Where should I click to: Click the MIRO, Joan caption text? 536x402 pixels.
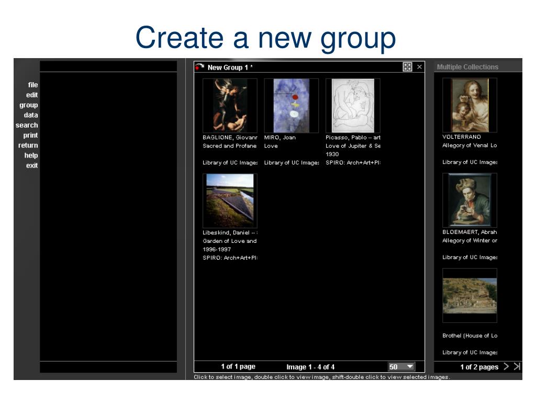coord(280,138)
